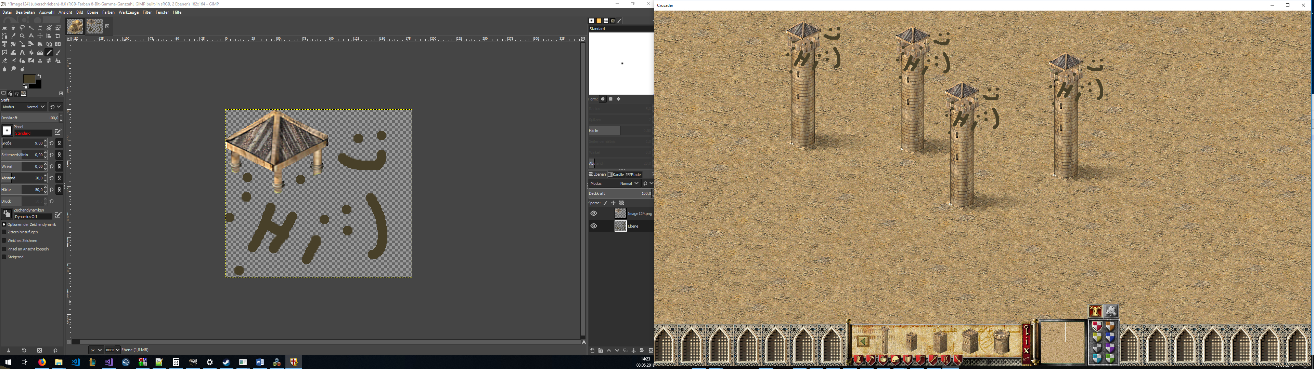This screenshot has width=1314, height=369.
Task: Open the brush editing icon beside Standard
Action: (57, 132)
